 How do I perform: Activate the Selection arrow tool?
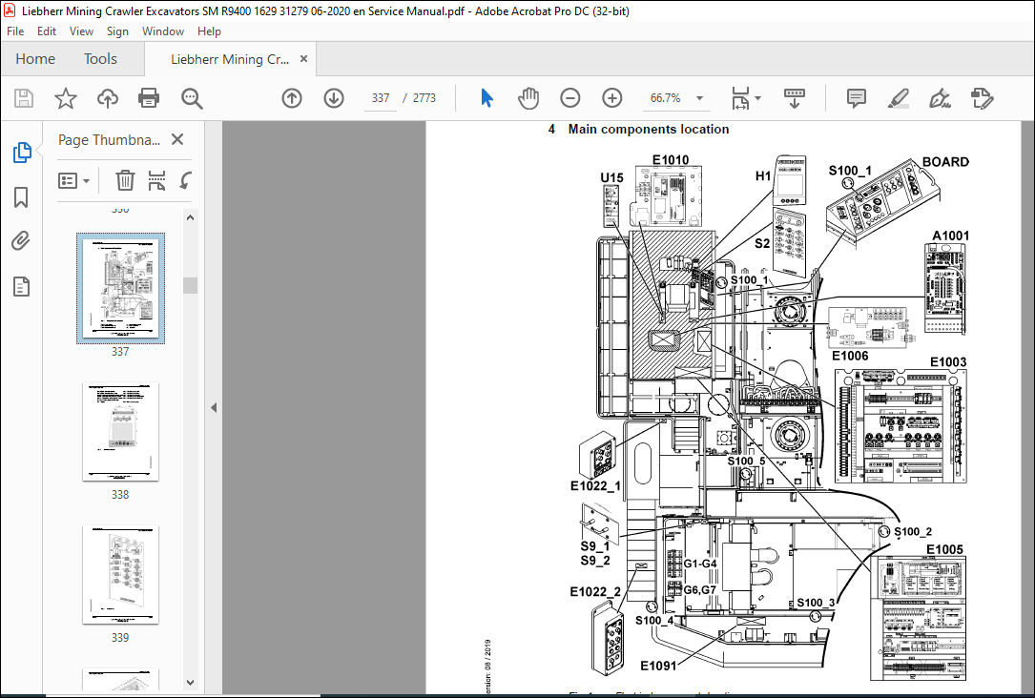[x=487, y=98]
